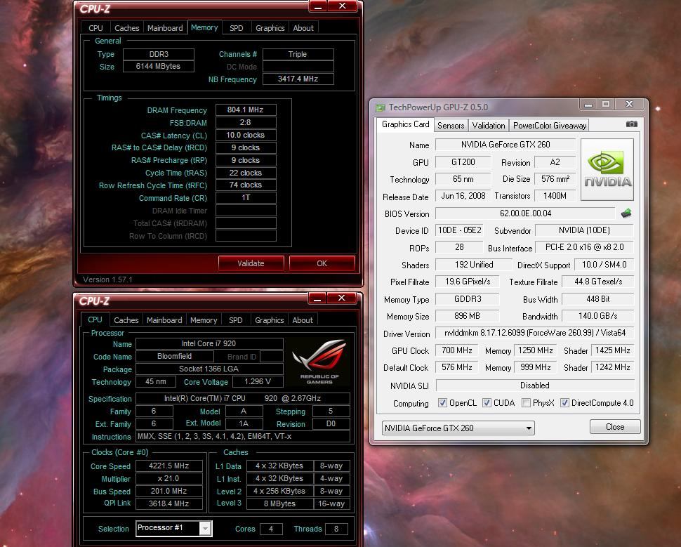Click the OK button in CPU-Z
The image size is (681, 547).
point(322,263)
